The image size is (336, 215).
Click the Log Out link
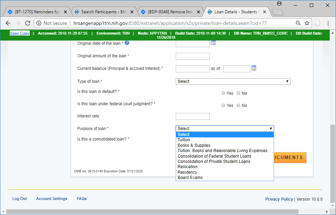20,199
